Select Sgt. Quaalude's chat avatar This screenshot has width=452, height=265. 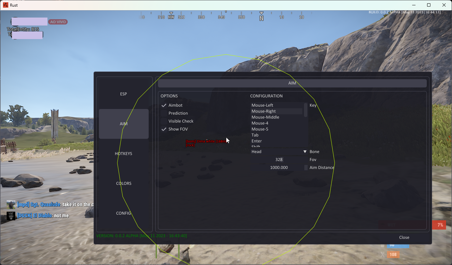point(11,204)
